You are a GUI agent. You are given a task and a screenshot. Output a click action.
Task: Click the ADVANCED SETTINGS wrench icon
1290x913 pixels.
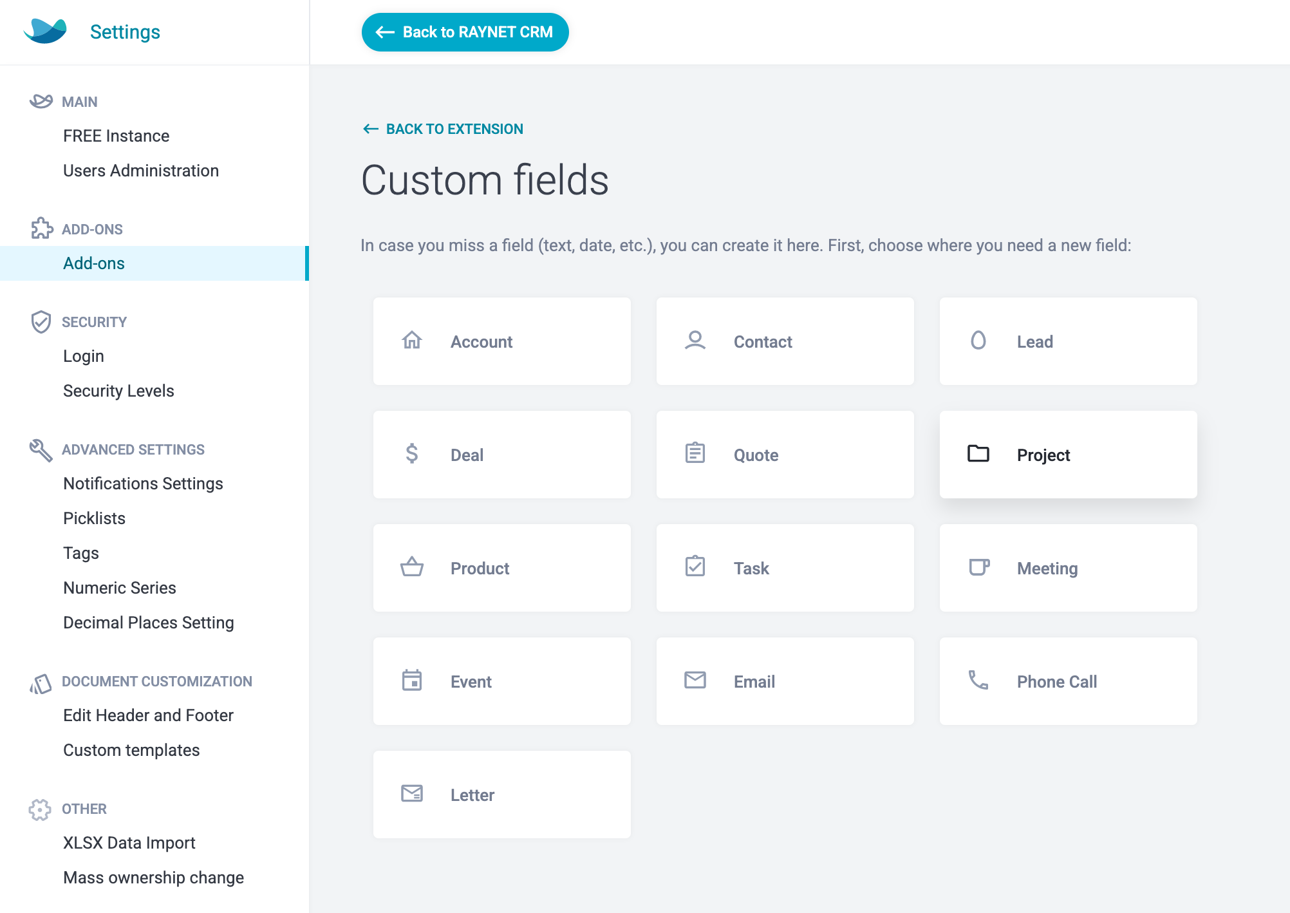[41, 450]
